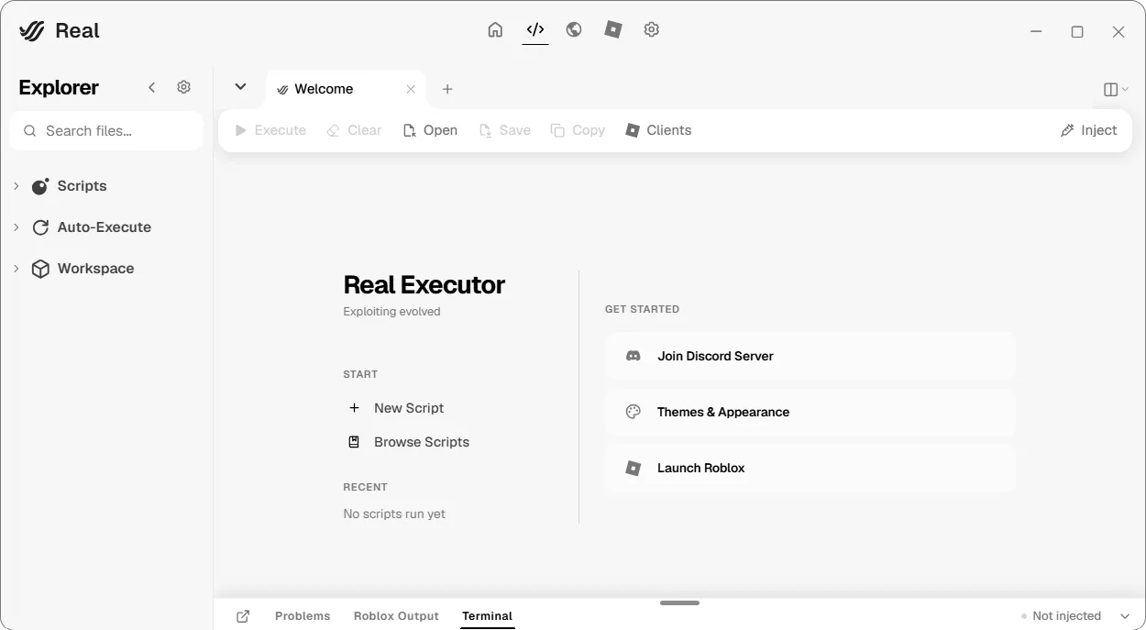Expand the Workspace tree node
The width and height of the screenshot is (1146, 630).
click(17, 269)
